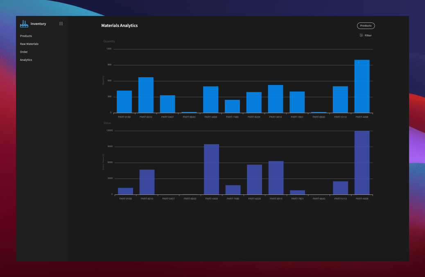
Task: Click the factory Inventory logo icon
Action: click(x=24, y=23)
